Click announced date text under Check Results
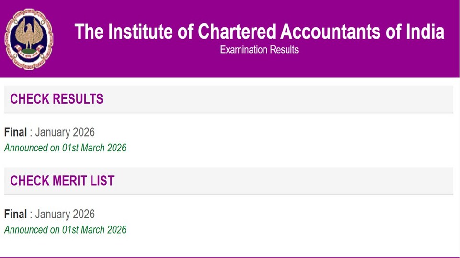Image resolution: width=460 pixels, height=258 pixels. click(65, 148)
